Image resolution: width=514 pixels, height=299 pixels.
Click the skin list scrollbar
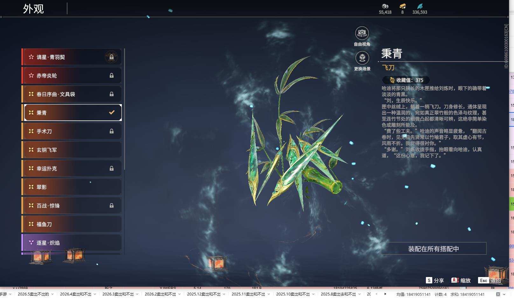(124, 109)
